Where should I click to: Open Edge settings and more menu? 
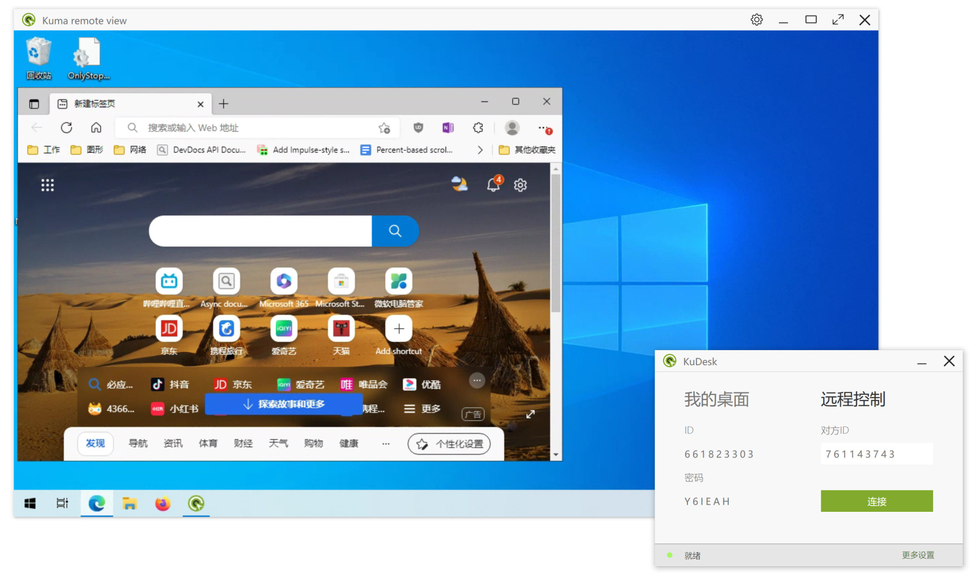pos(544,128)
